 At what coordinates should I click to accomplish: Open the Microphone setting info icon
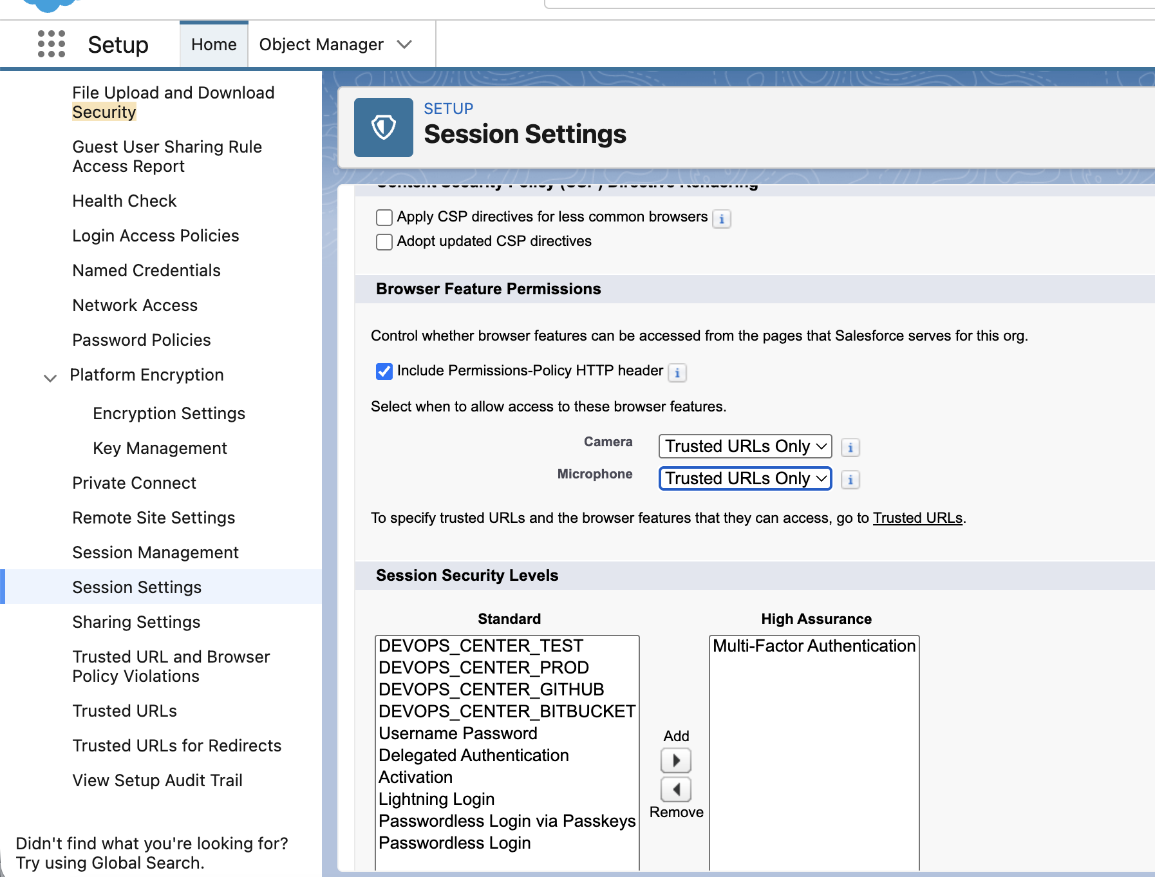(850, 480)
